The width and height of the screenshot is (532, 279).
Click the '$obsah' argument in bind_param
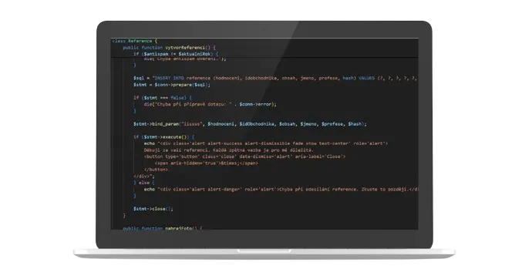pyautogui.click(x=287, y=124)
